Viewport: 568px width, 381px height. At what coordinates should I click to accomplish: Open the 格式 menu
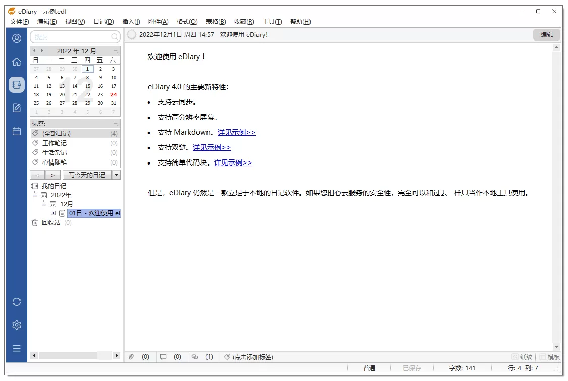point(187,21)
